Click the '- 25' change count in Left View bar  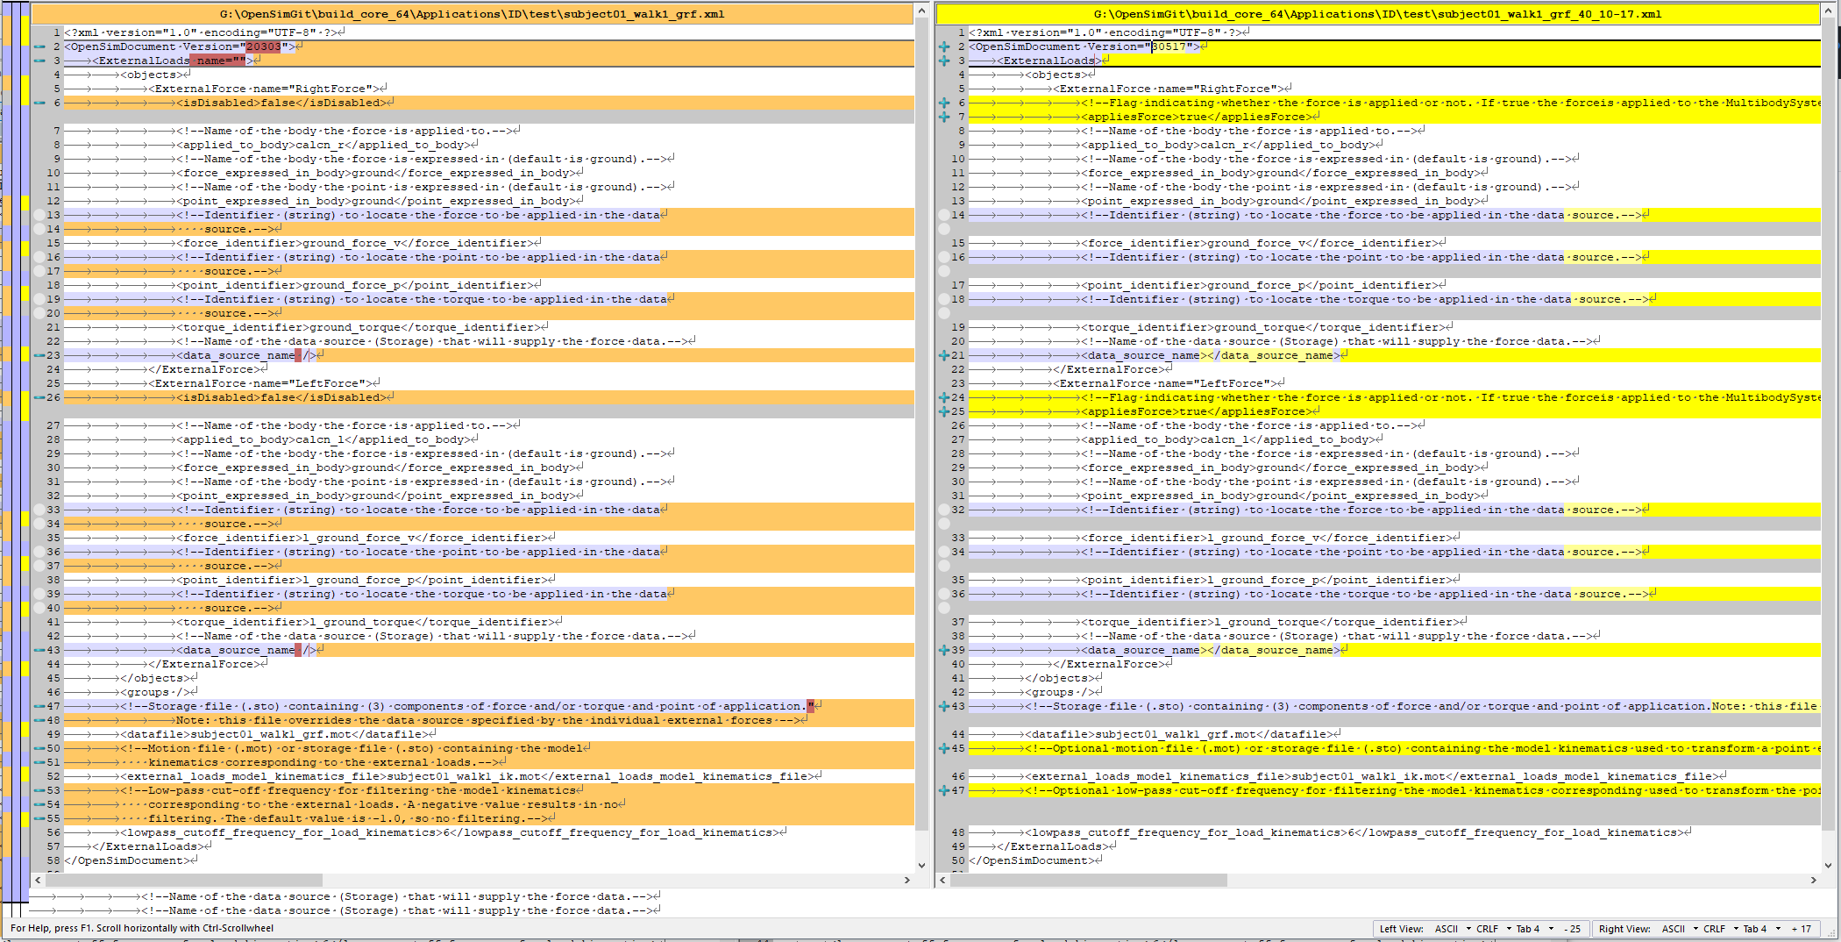(1573, 928)
